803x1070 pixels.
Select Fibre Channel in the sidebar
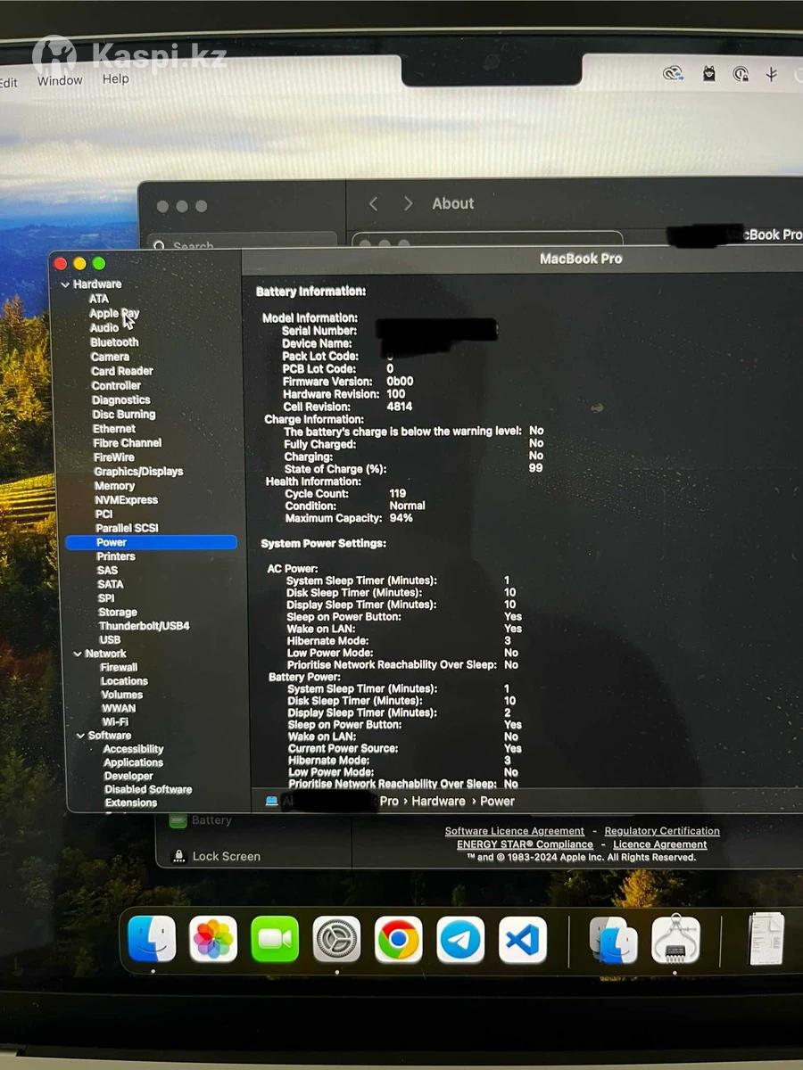(128, 443)
